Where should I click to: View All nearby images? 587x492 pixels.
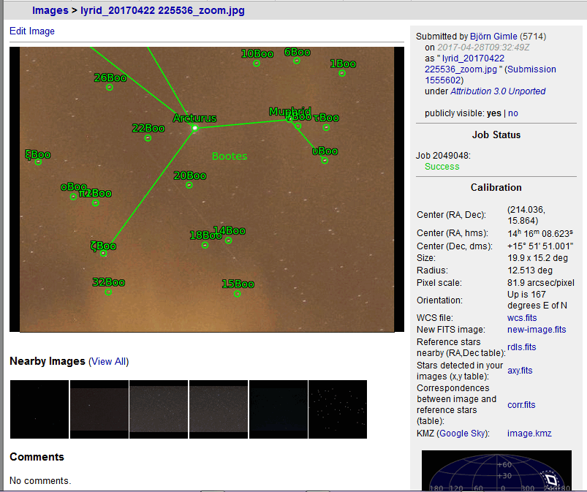click(x=108, y=361)
